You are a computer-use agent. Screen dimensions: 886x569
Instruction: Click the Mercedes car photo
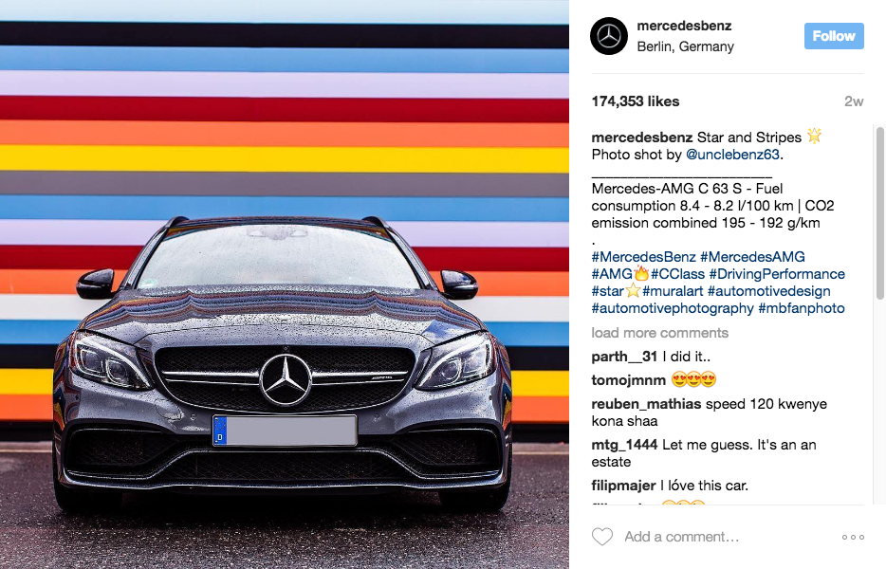(x=285, y=284)
